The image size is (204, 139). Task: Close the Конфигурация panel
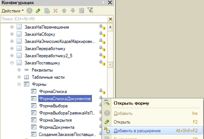tap(110, 3)
